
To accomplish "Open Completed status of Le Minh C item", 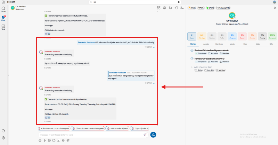I will [201, 62].
